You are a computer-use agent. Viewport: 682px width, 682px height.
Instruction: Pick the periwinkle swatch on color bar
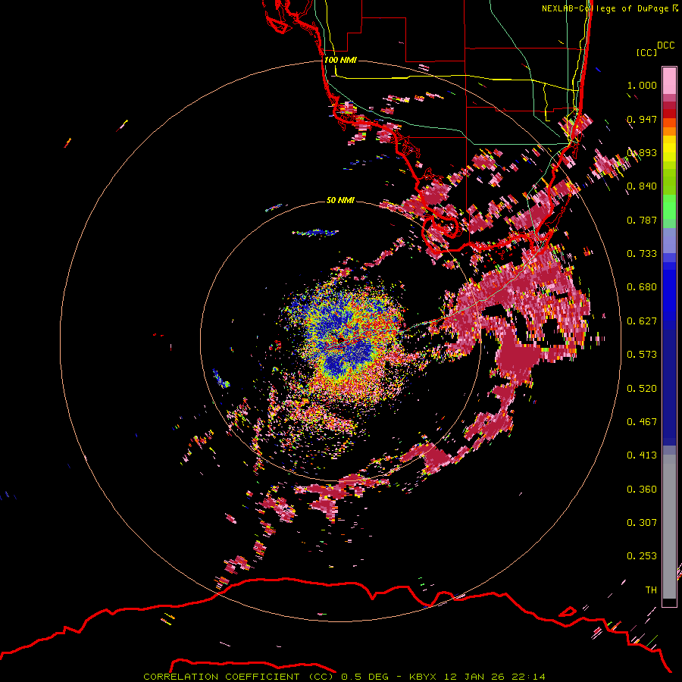coord(669,240)
